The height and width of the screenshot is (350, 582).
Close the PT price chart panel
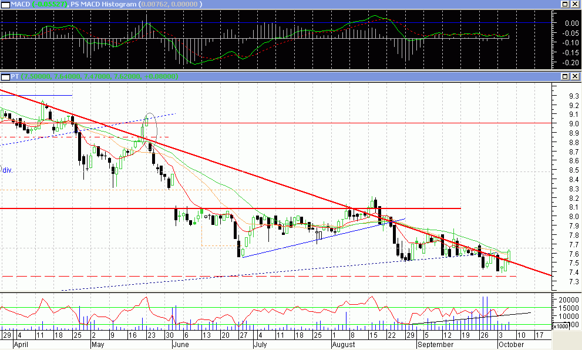tap(574, 76)
